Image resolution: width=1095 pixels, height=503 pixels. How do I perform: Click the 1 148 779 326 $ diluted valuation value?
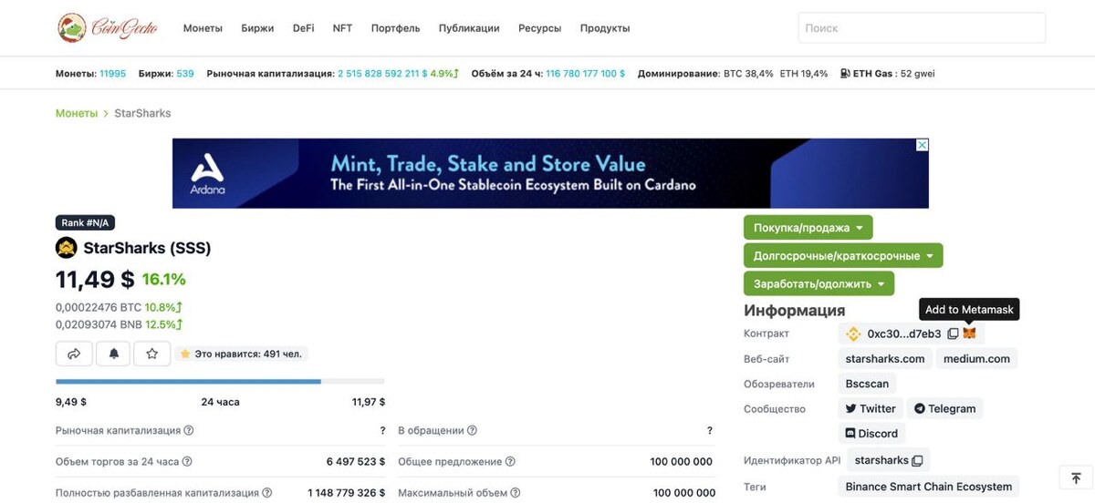[347, 493]
